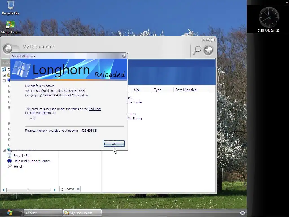Click the View button
The width and height of the screenshot is (289, 217).
pos(68,189)
